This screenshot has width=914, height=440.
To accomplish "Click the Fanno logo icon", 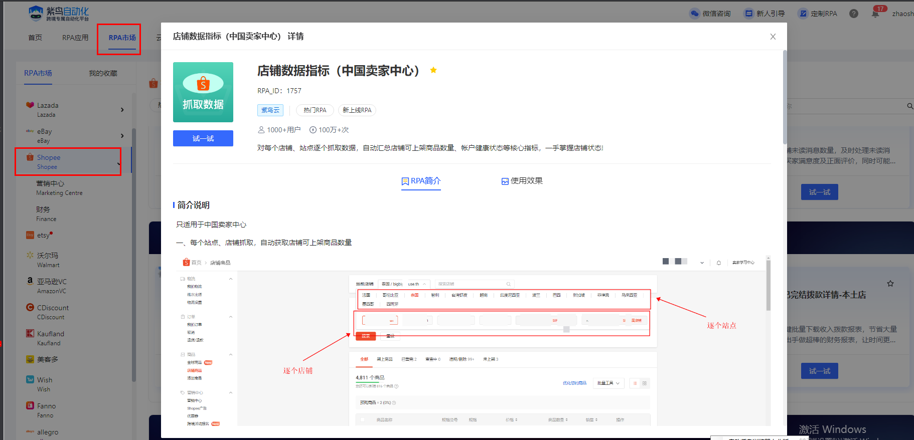I will [30, 405].
